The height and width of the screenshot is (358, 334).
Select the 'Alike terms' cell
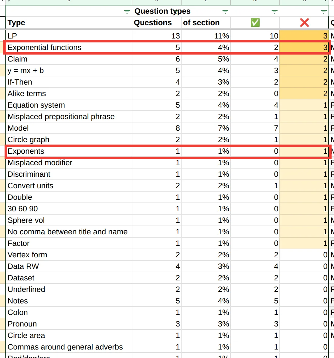click(69, 93)
